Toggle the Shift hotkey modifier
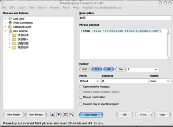This screenshot has width=173, height=127. click(85, 69)
